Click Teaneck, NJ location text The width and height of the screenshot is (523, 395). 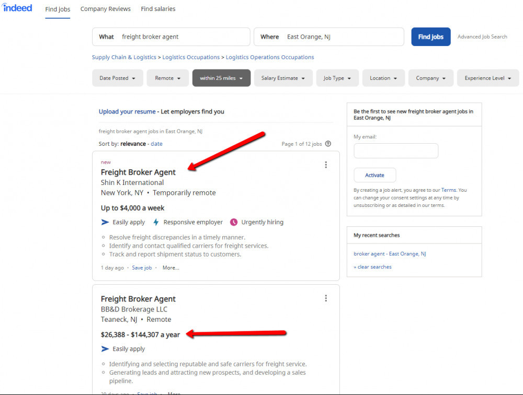(119, 319)
